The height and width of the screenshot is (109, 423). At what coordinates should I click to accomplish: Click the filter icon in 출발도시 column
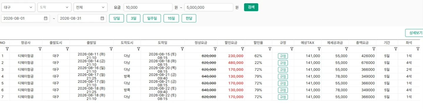(67, 49)
